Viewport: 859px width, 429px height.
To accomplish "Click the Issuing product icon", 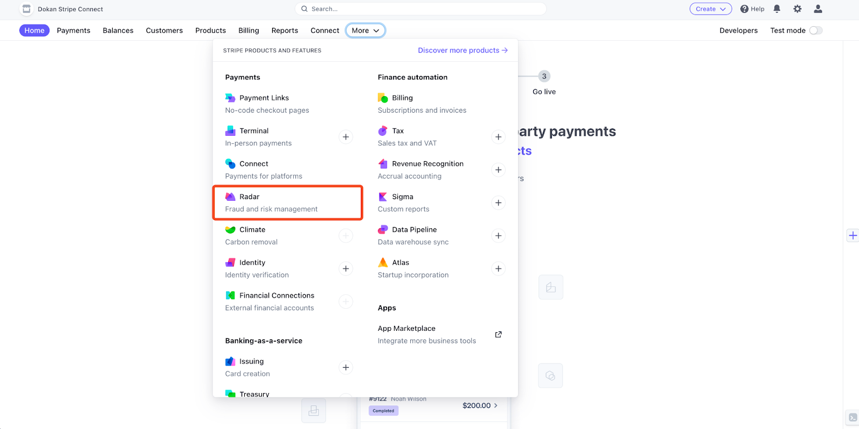I will [230, 361].
